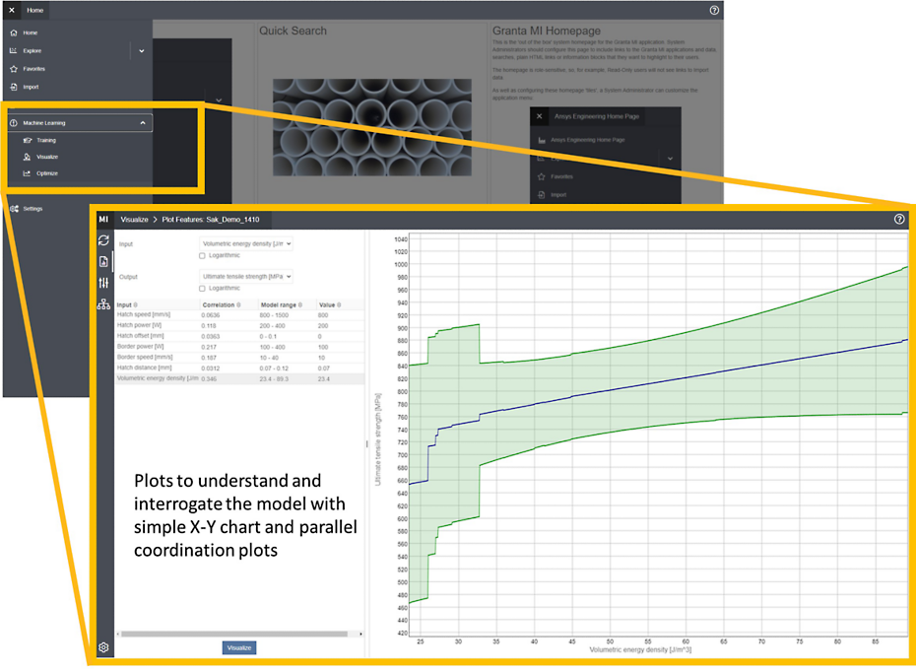Expand chevron in Ansys Engineering menu
Image resolution: width=916 pixels, height=669 pixels.
tap(670, 159)
